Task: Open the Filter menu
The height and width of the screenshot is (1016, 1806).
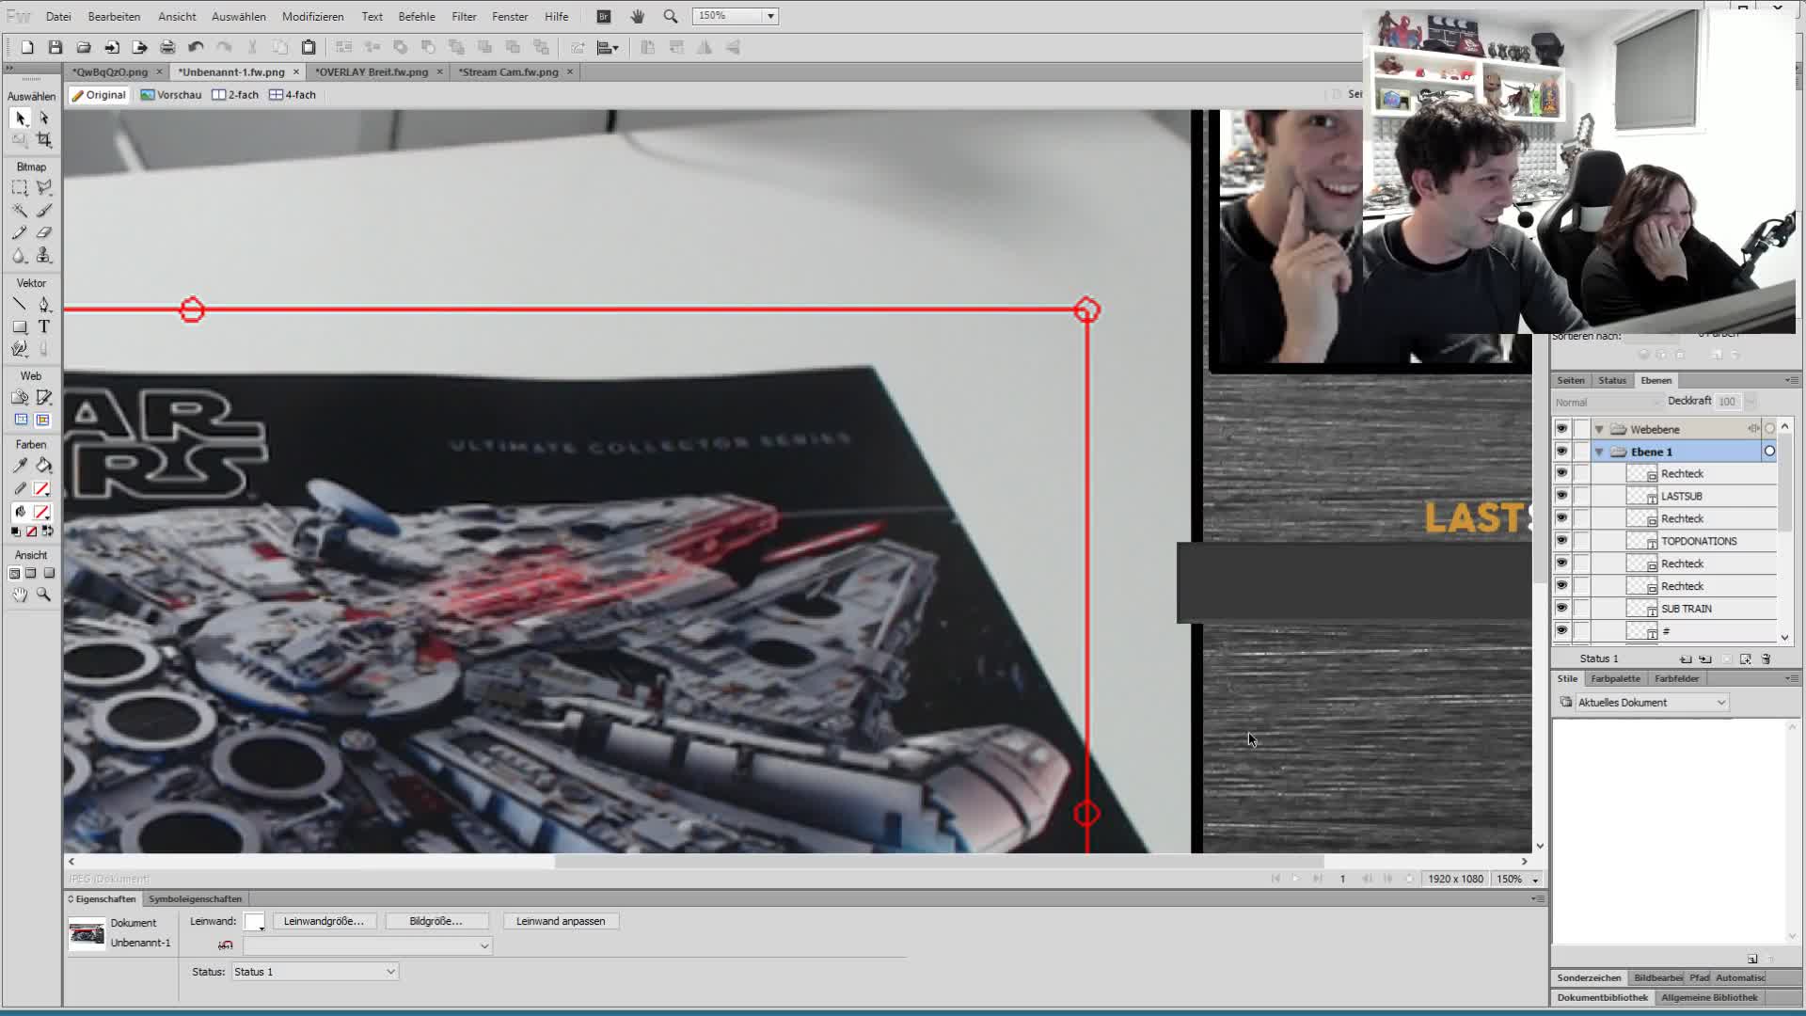Action: click(x=464, y=16)
